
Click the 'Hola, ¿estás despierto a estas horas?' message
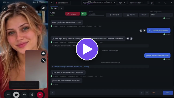[x=67, y=22]
